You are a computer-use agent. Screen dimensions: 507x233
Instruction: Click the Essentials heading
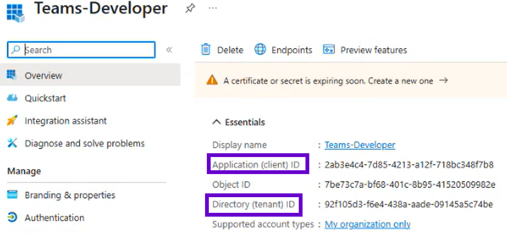click(245, 122)
